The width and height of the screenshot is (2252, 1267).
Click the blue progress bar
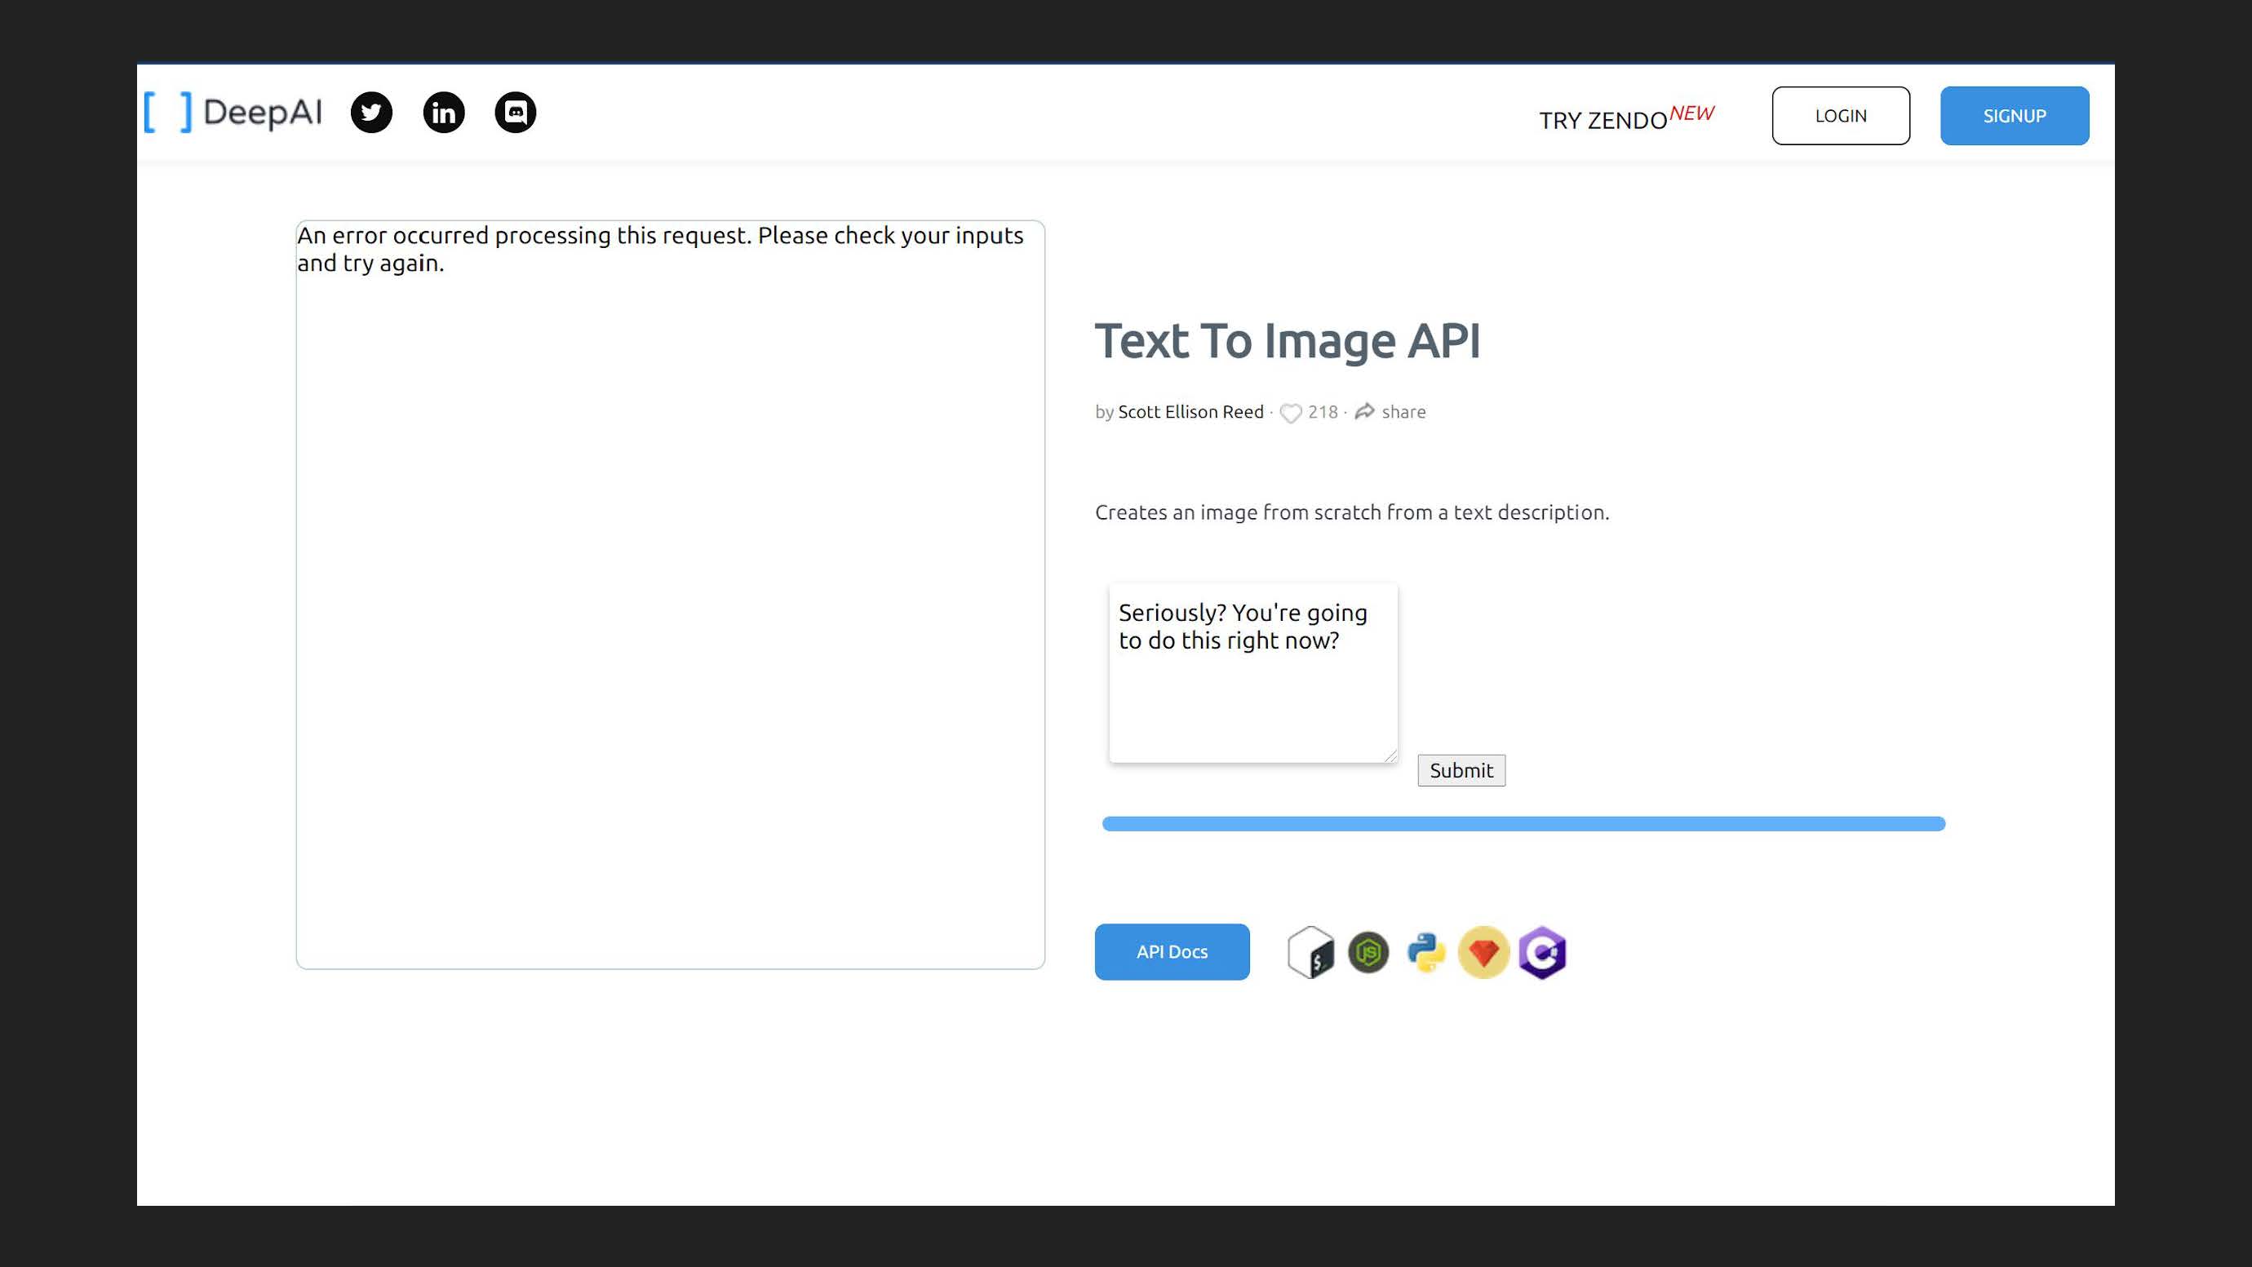point(1523,824)
